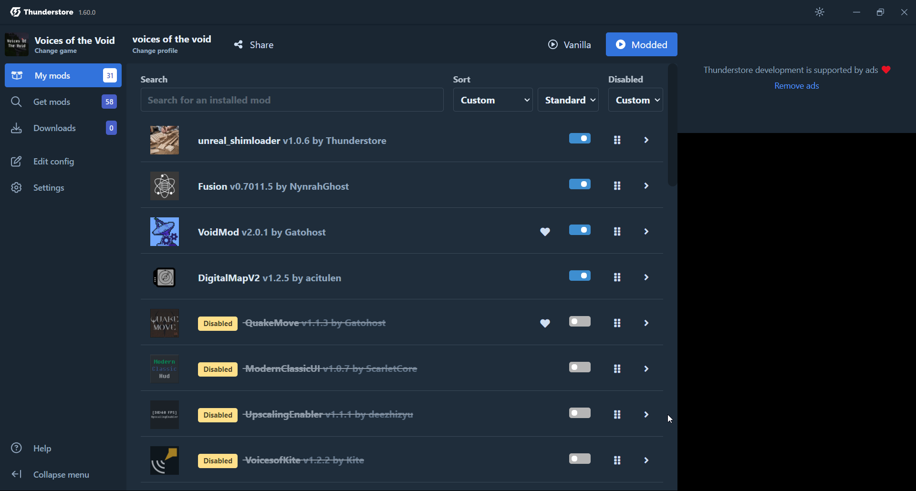916x491 pixels.
Task: Expand the QuakeMove mod row chevron
Action: click(x=646, y=323)
